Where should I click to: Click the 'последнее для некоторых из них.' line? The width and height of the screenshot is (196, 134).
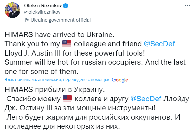62,126
